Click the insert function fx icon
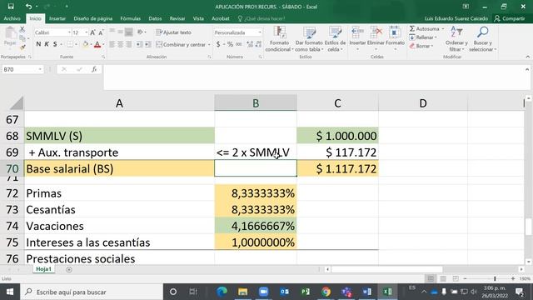 click(x=94, y=69)
